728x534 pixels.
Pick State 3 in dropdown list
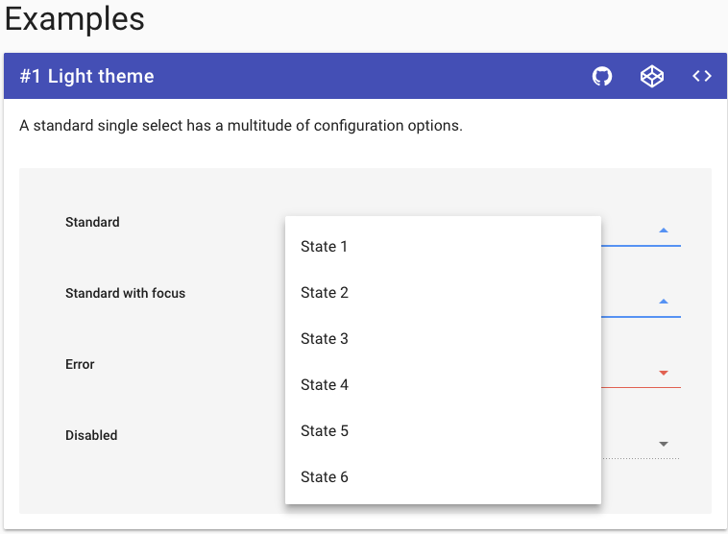click(325, 339)
